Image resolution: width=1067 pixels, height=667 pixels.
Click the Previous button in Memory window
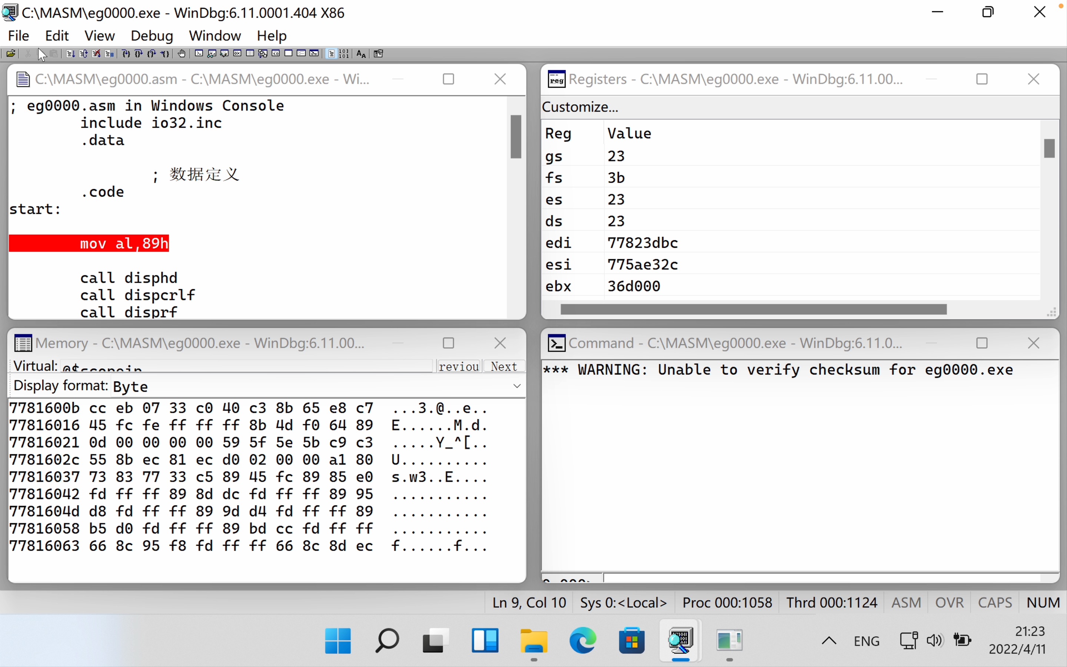coord(459,366)
